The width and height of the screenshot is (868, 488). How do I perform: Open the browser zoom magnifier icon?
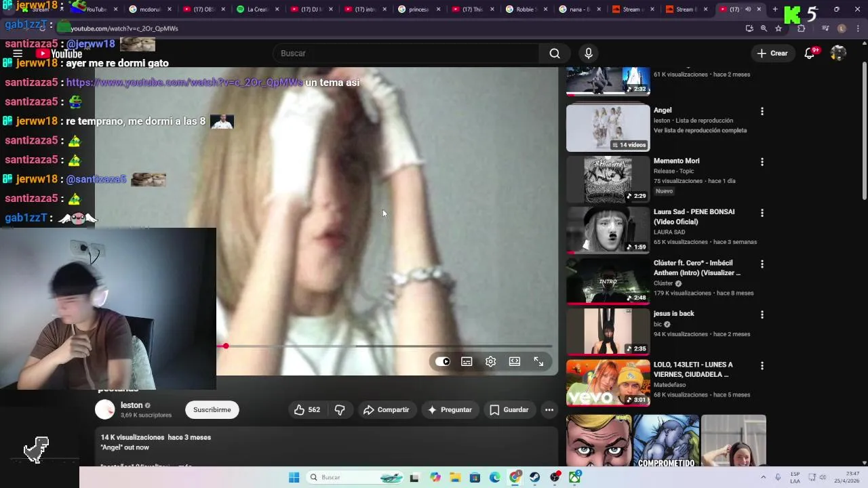tap(764, 28)
